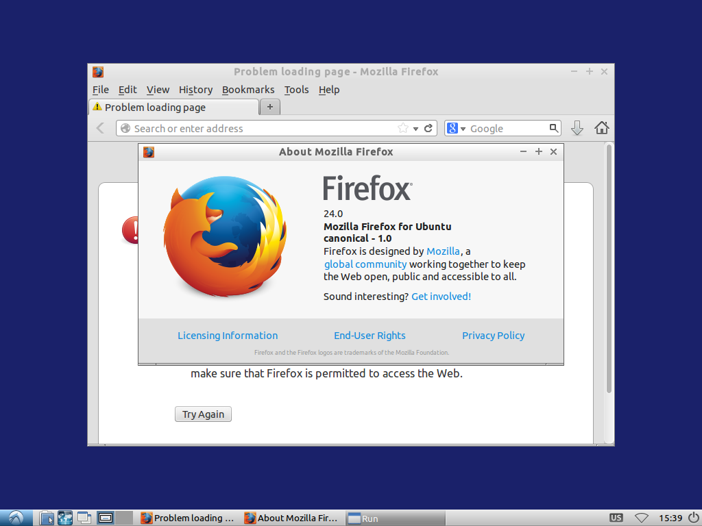The height and width of the screenshot is (526, 702).
Task: Open the Privacy Policy link
Action: pos(494,336)
